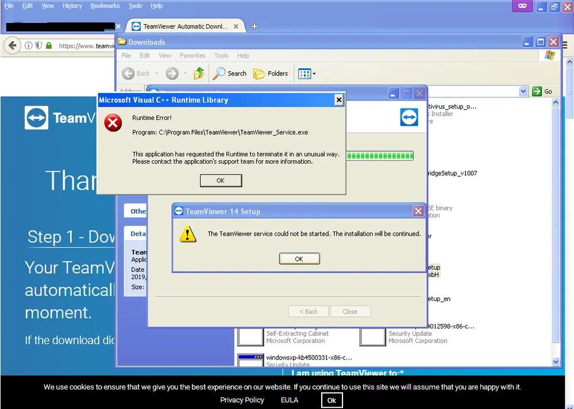574x409 pixels.
Task: Open the Firefox Tools menu
Action: coord(135,6)
